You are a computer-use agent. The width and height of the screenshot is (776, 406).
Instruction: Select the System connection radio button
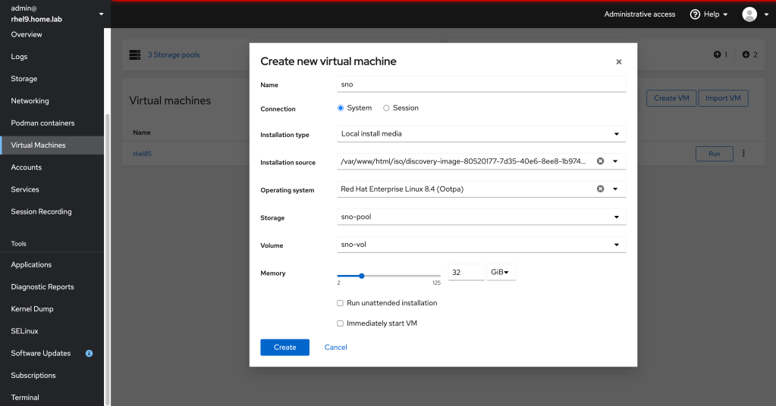(x=341, y=108)
